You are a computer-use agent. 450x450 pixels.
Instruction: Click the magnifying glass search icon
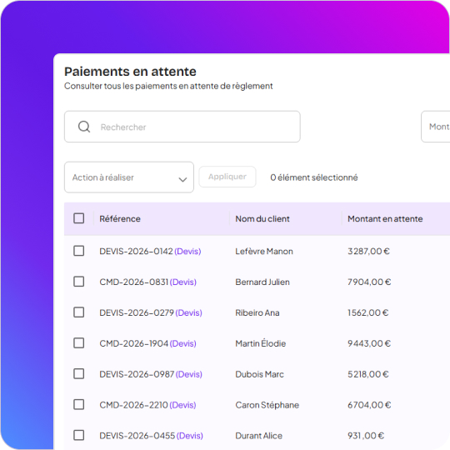coord(84,127)
